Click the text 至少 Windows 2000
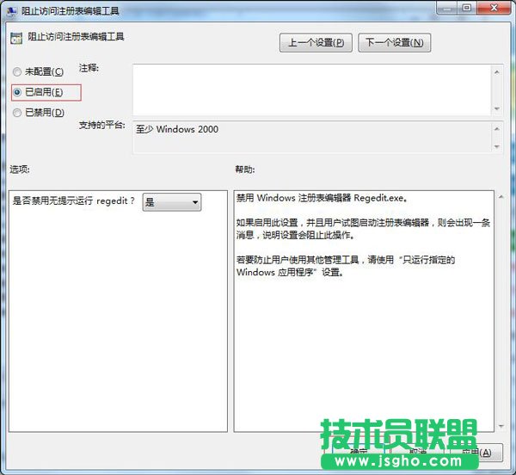The image size is (516, 475). pyautogui.click(x=177, y=129)
